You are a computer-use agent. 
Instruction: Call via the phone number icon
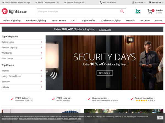pyautogui.click(x=101, y=2)
